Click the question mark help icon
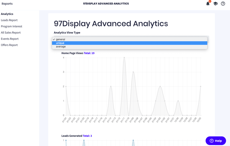The height and width of the screenshot is (146, 230). tap(223, 4)
